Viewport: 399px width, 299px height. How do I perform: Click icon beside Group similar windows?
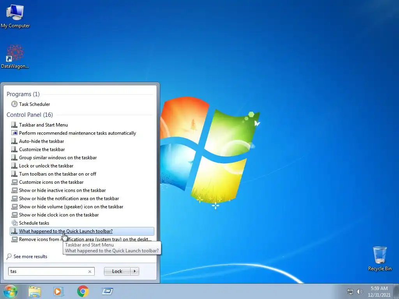(x=14, y=158)
